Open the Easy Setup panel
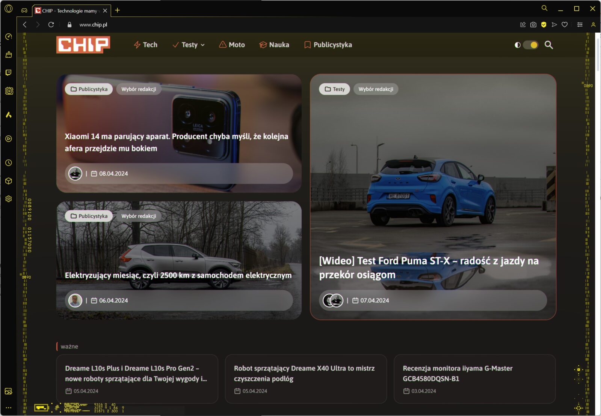Image resolution: width=601 pixels, height=416 pixels. coord(580,25)
